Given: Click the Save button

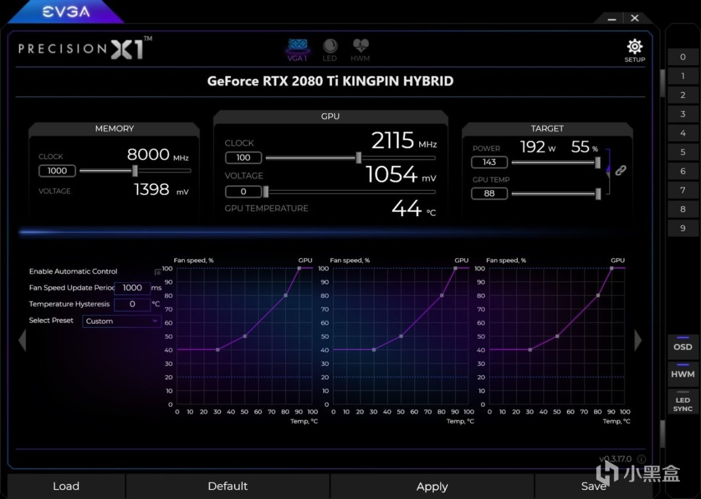Looking at the screenshot, I should 593,486.
